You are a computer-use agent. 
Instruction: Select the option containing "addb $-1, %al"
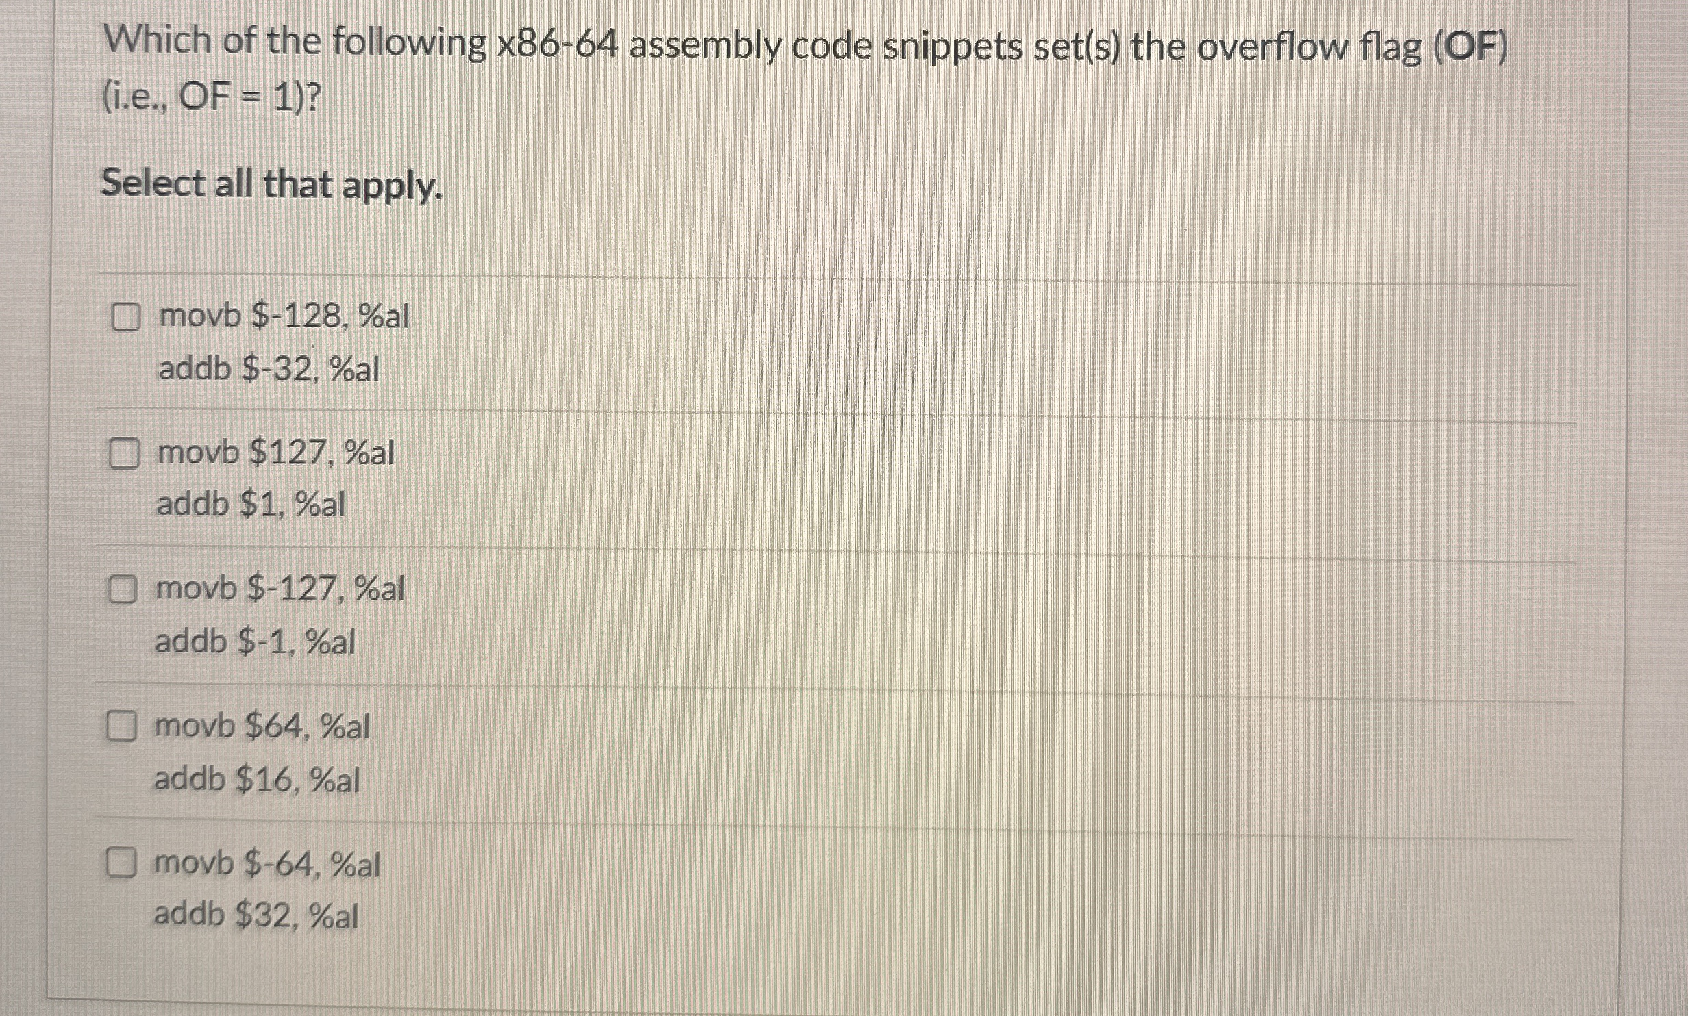click(255, 642)
